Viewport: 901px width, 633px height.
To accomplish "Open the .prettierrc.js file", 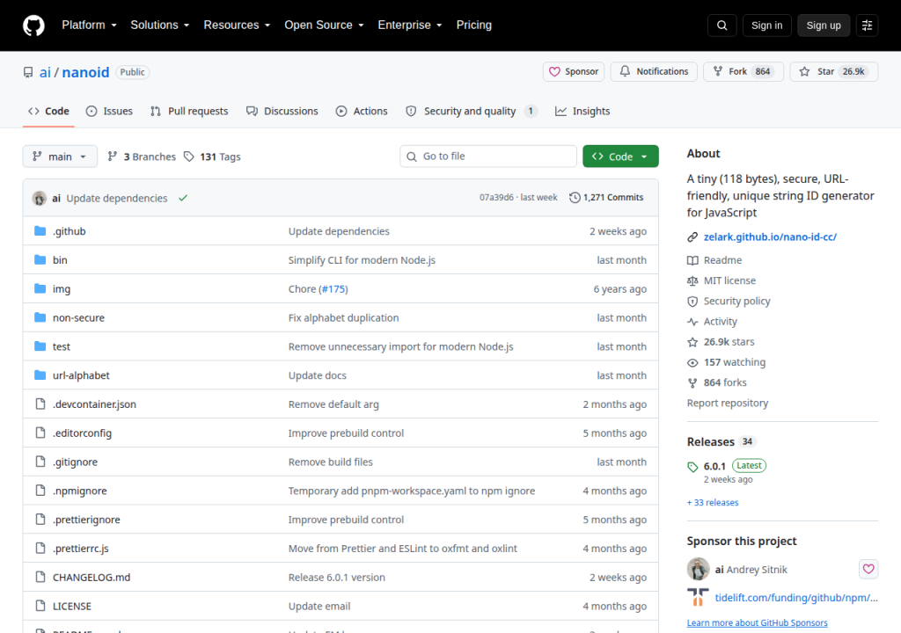I will [80, 549].
